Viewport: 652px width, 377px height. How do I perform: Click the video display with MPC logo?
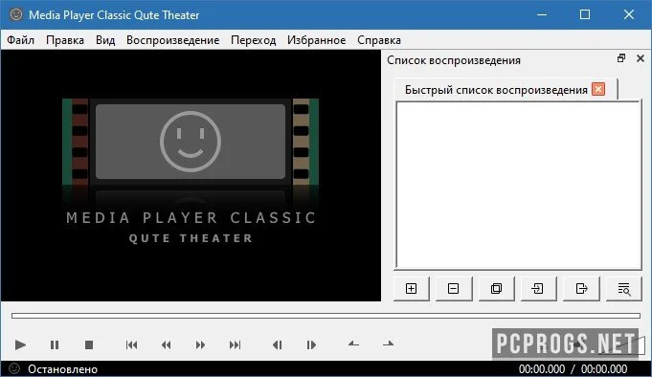[x=191, y=175]
